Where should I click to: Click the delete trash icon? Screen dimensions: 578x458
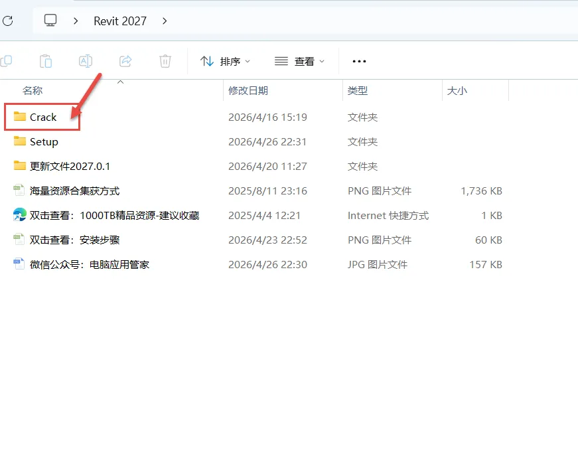[x=165, y=61]
